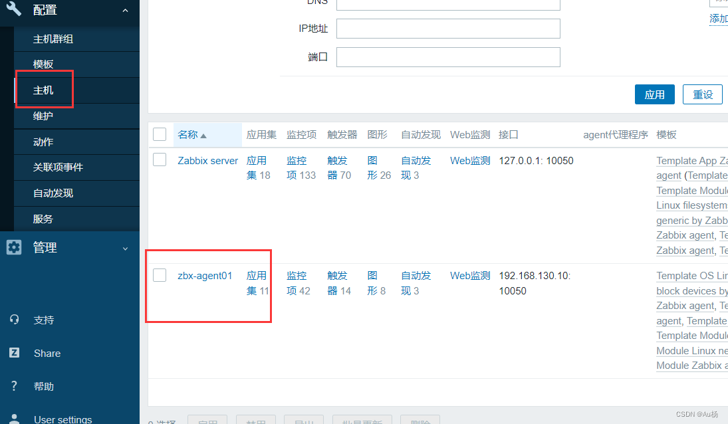Collapse the 配置 menu section chevron
Screen dimensions: 728x424
[x=126, y=10]
